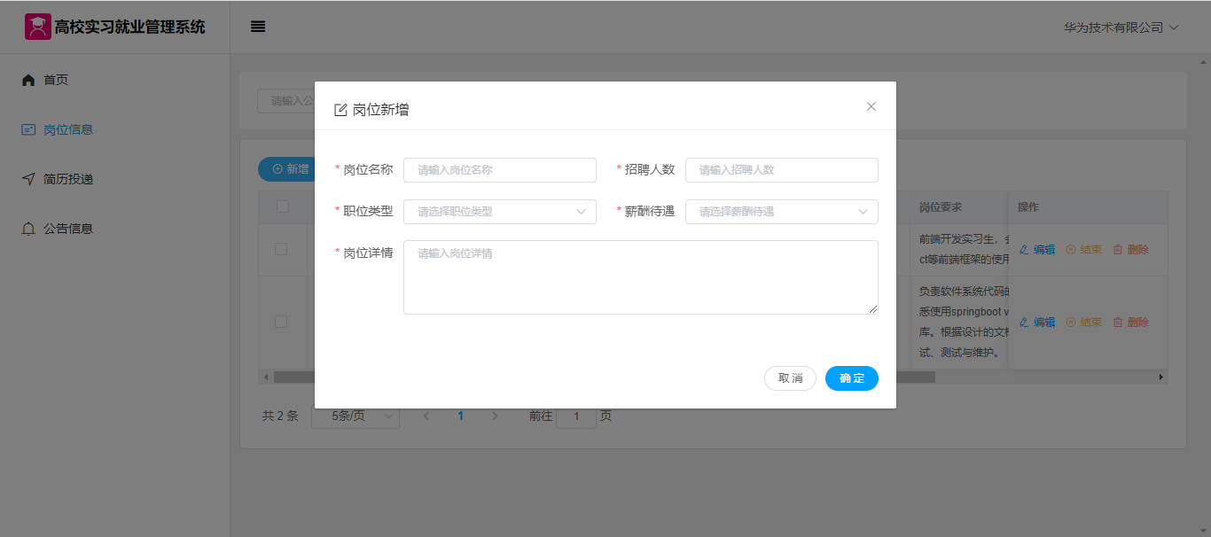
Task: Click the right arrow on horizontal scrollbar
Action: point(1161,377)
